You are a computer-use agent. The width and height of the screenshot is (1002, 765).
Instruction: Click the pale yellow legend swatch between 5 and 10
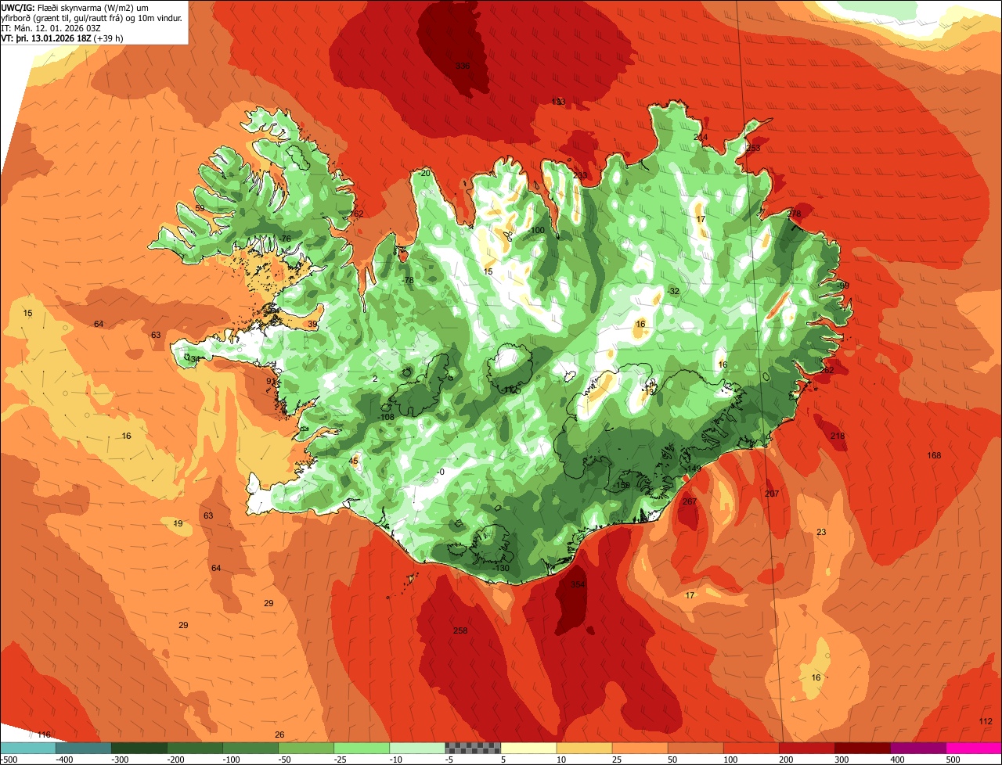[528, 749]
